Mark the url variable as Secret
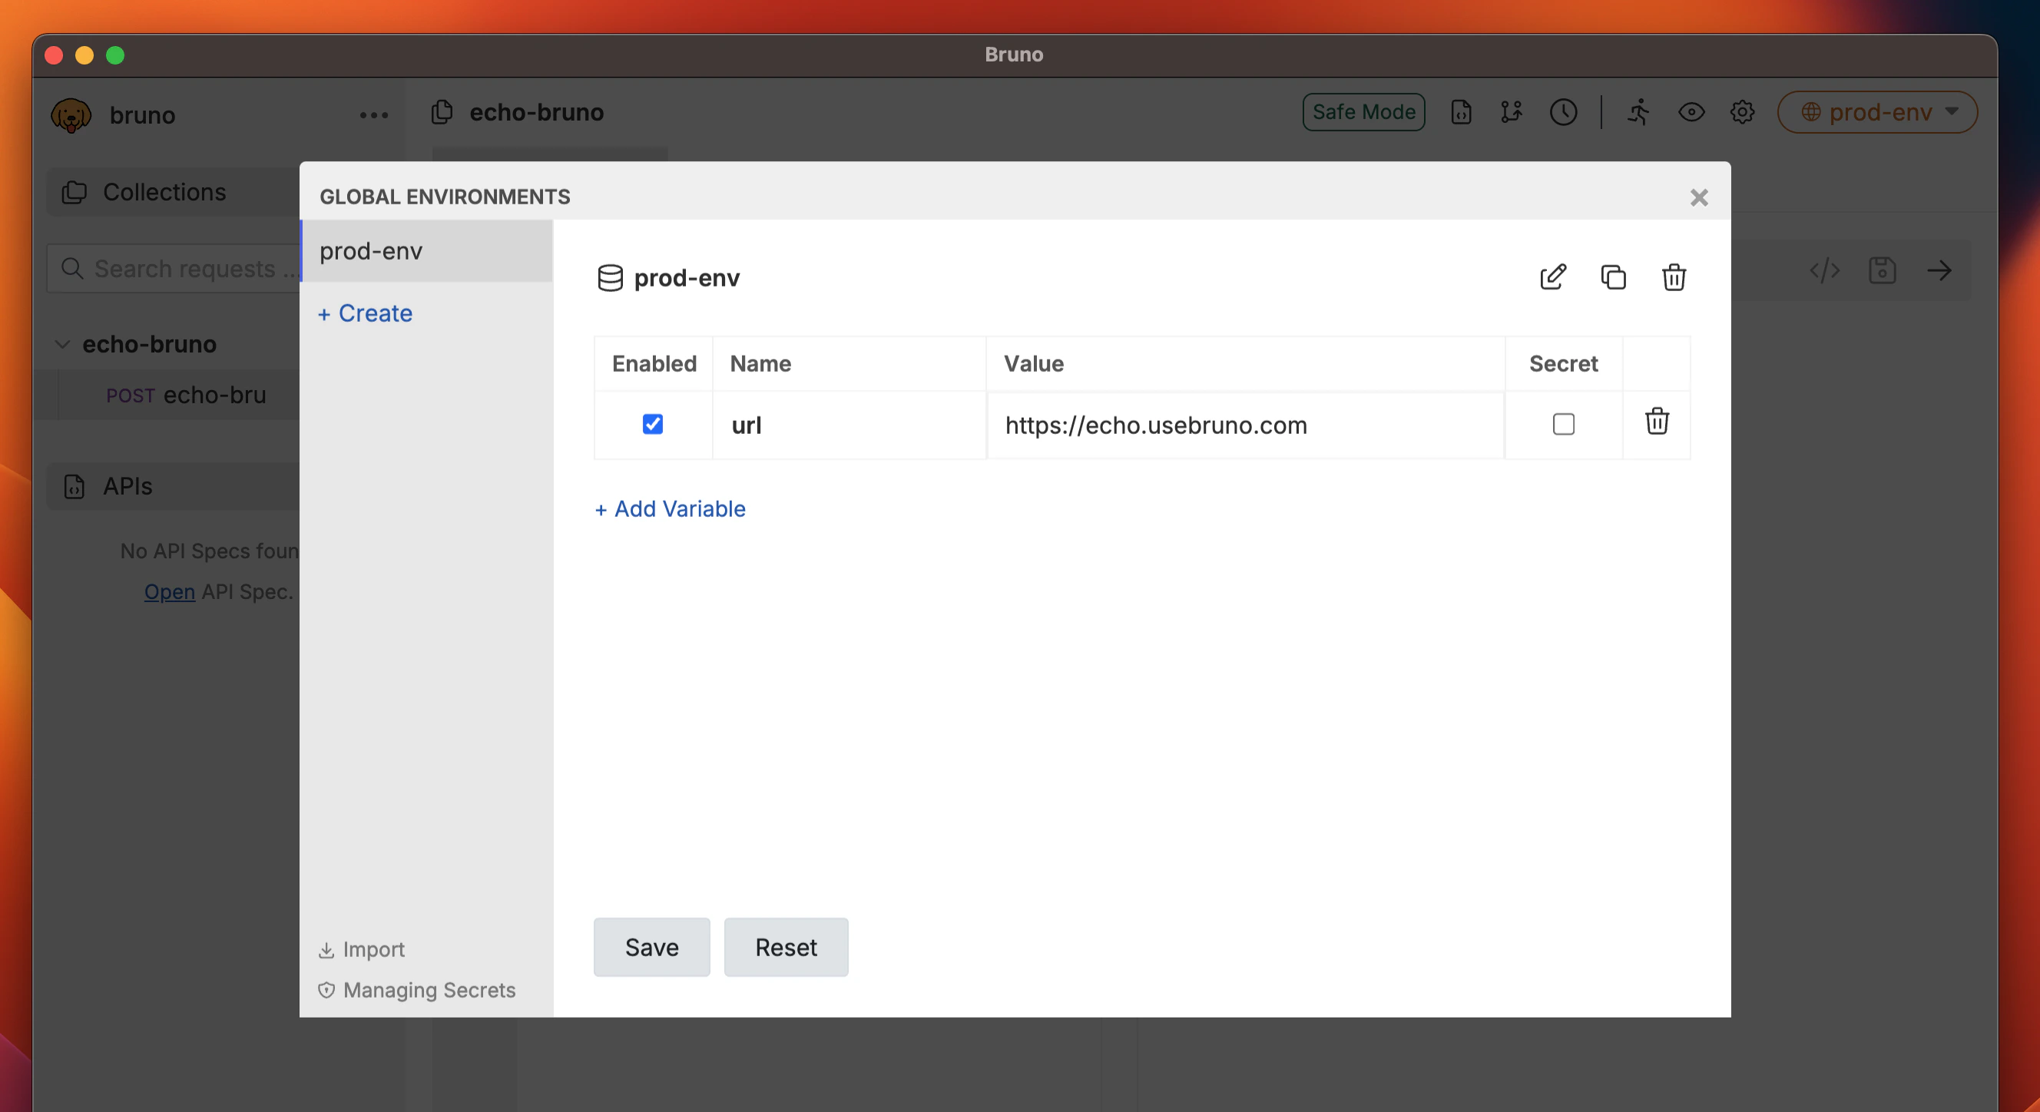2040x1112 pixels. coord(1562,425)
